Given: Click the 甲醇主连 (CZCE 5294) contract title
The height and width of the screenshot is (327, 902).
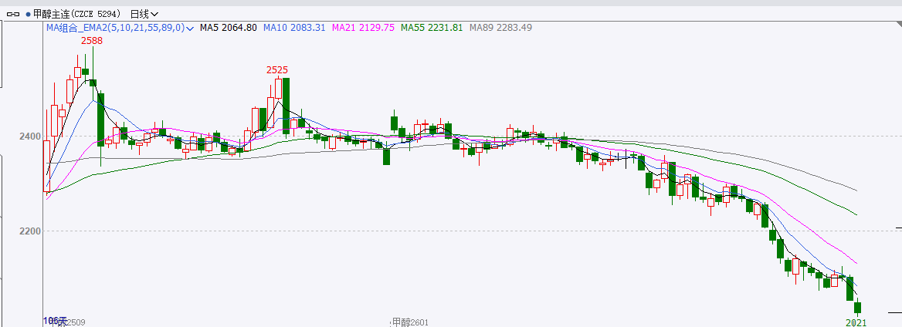Looking at the screenshot, I should click(x=78, y=14).
